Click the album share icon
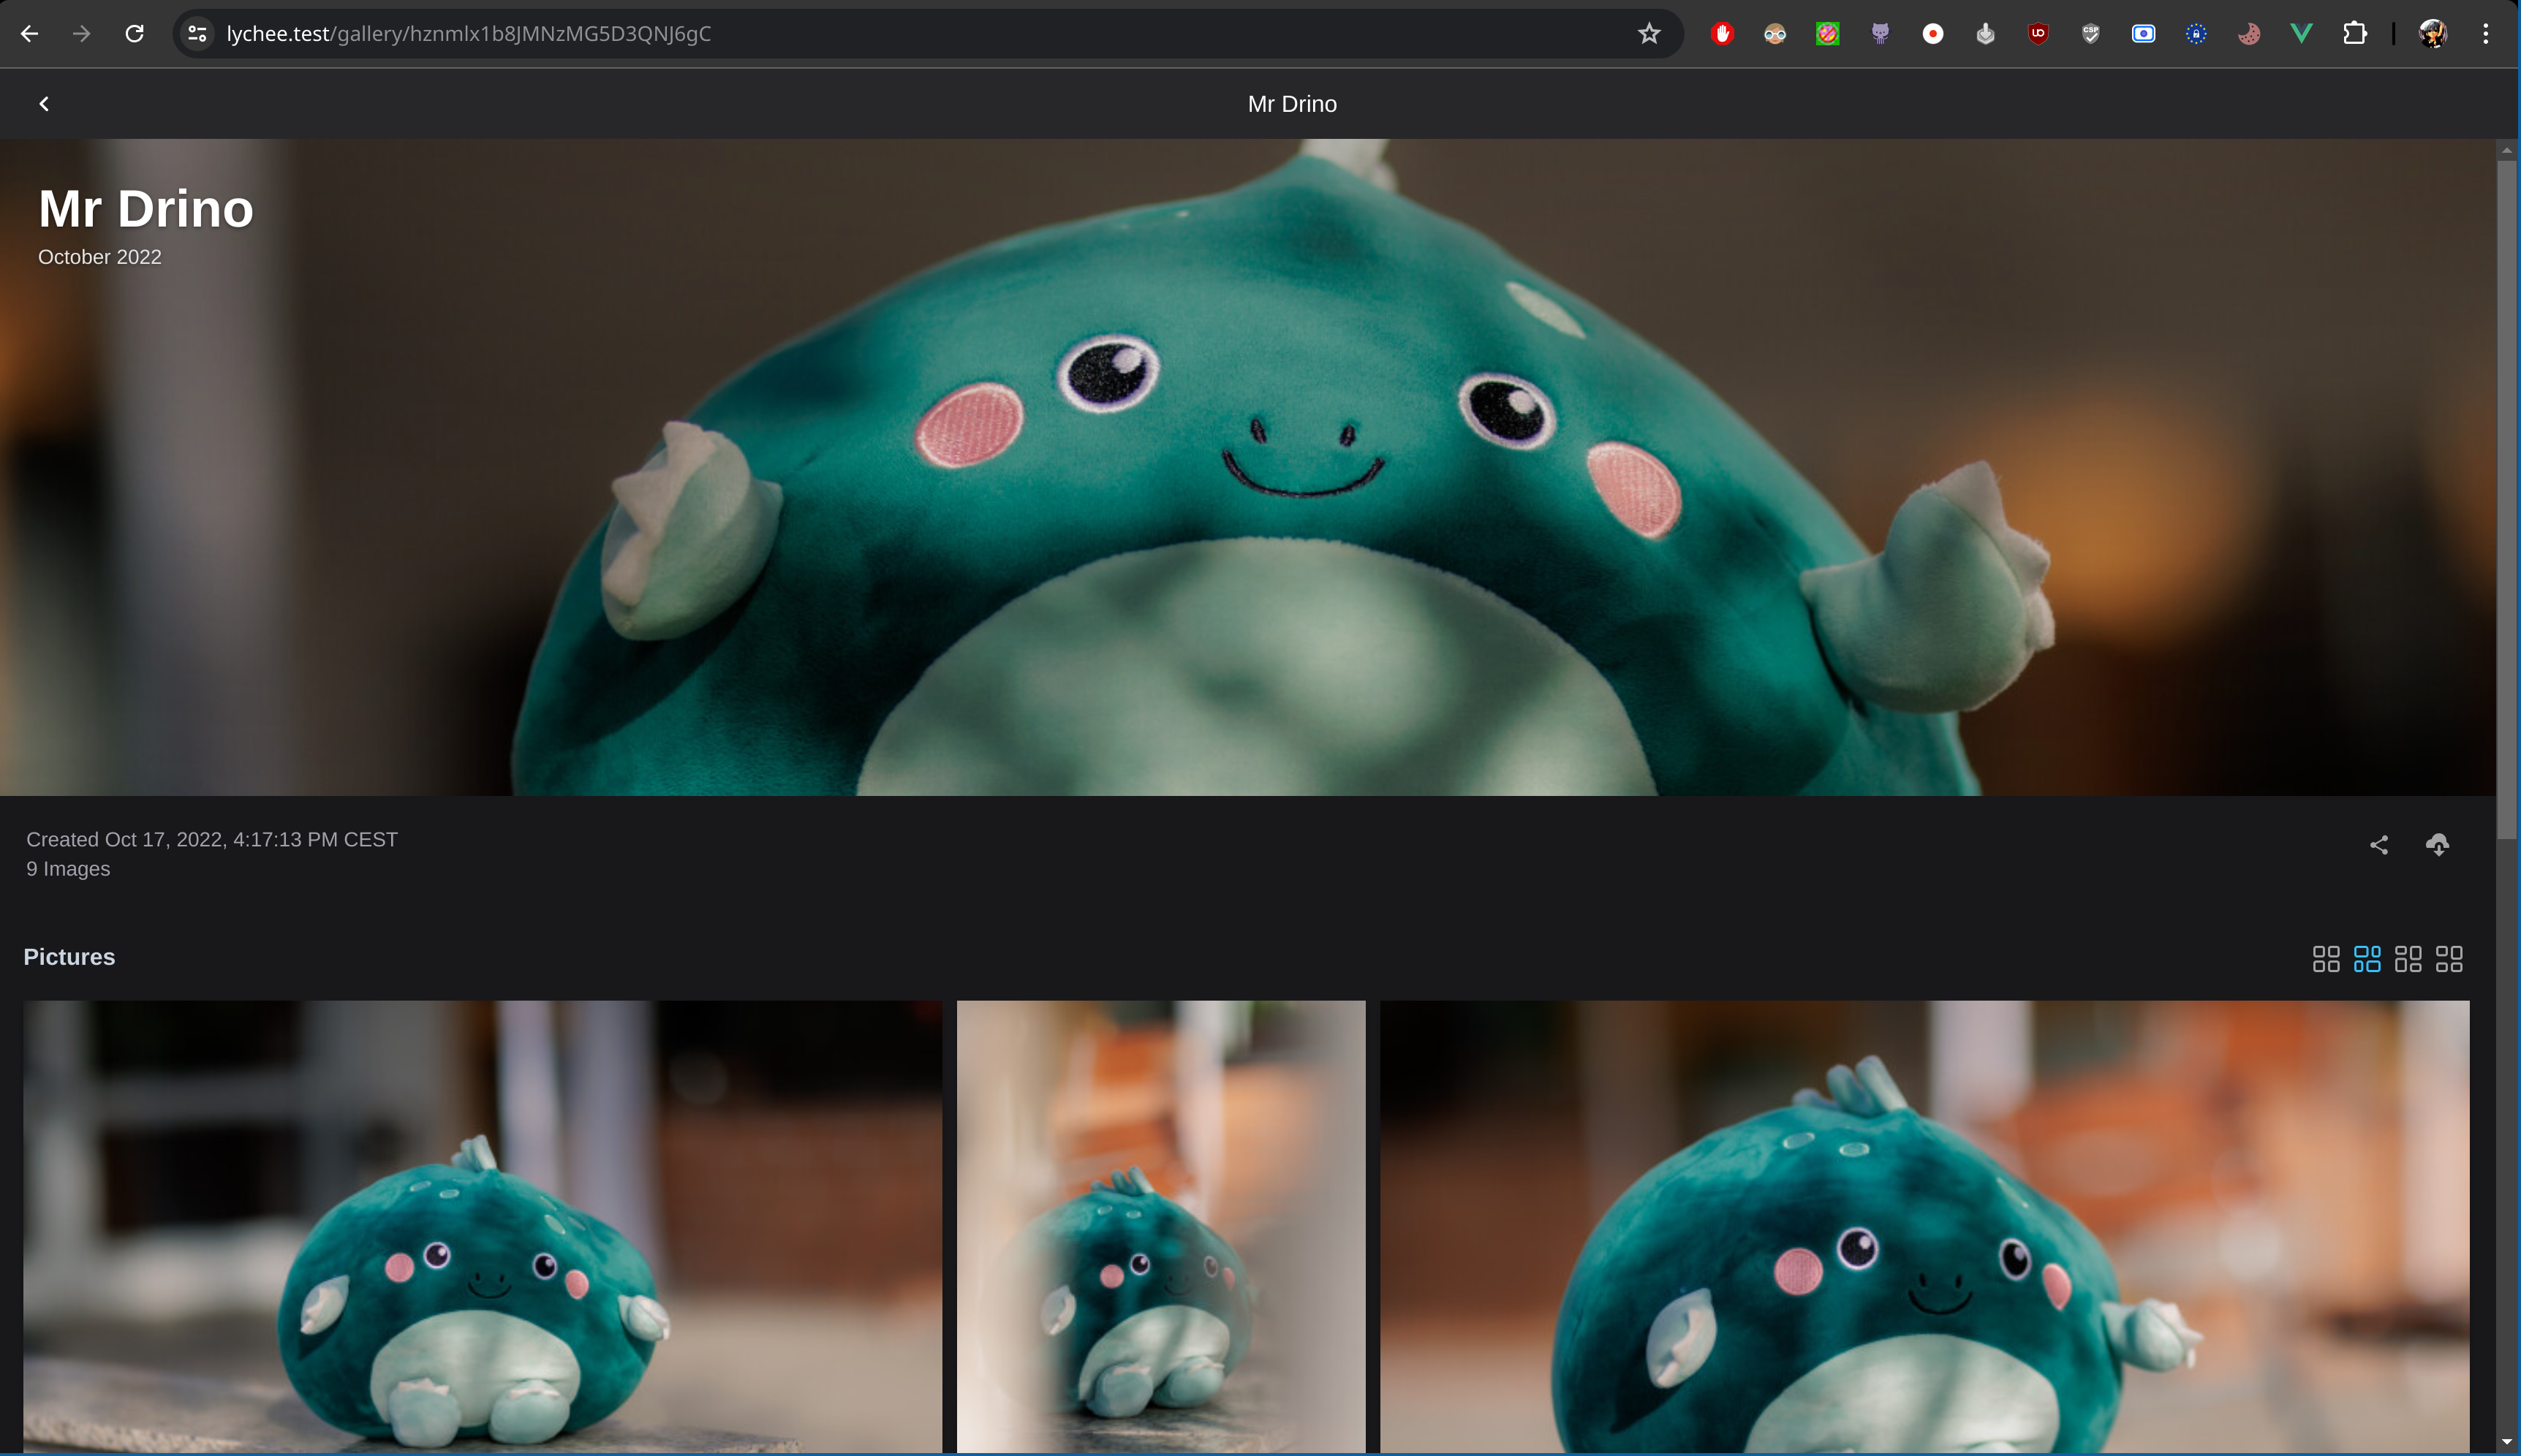The height and width of the screenshot is (1456, 2521). coord(2379,845)
